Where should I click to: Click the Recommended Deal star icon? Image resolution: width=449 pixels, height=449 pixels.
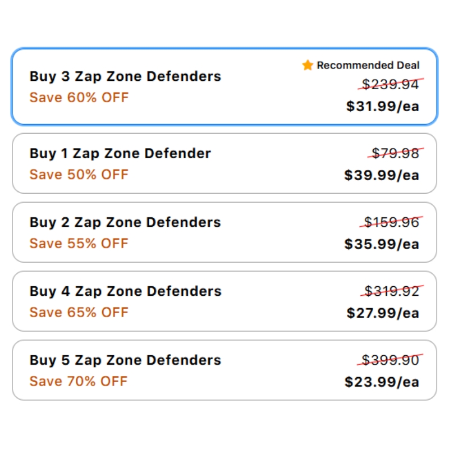pyautogui.click(x=308, y=66)
